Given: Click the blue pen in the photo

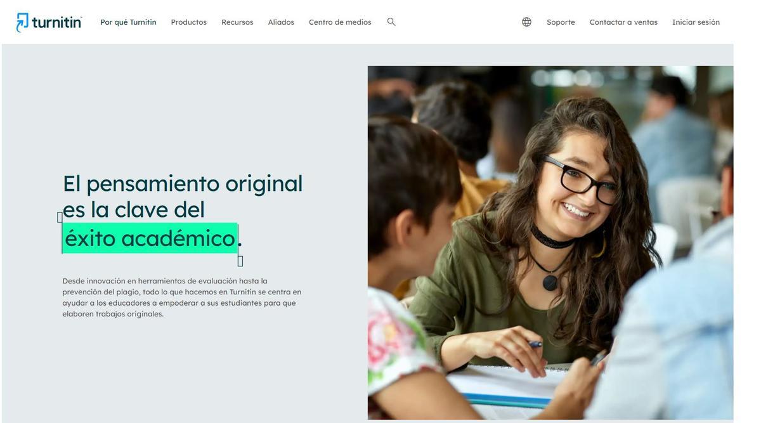Looking at the screenshot, I should (535, 344).
